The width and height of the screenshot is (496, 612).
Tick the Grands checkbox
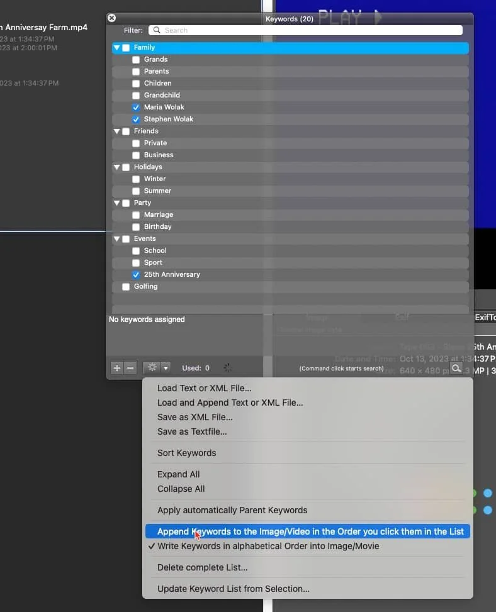click(x=136, y=60)
